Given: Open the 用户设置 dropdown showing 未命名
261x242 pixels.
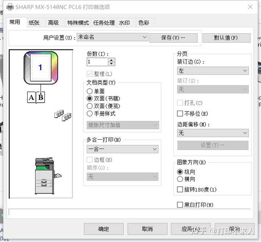Looking at the screenshot, I should point(112,37).
